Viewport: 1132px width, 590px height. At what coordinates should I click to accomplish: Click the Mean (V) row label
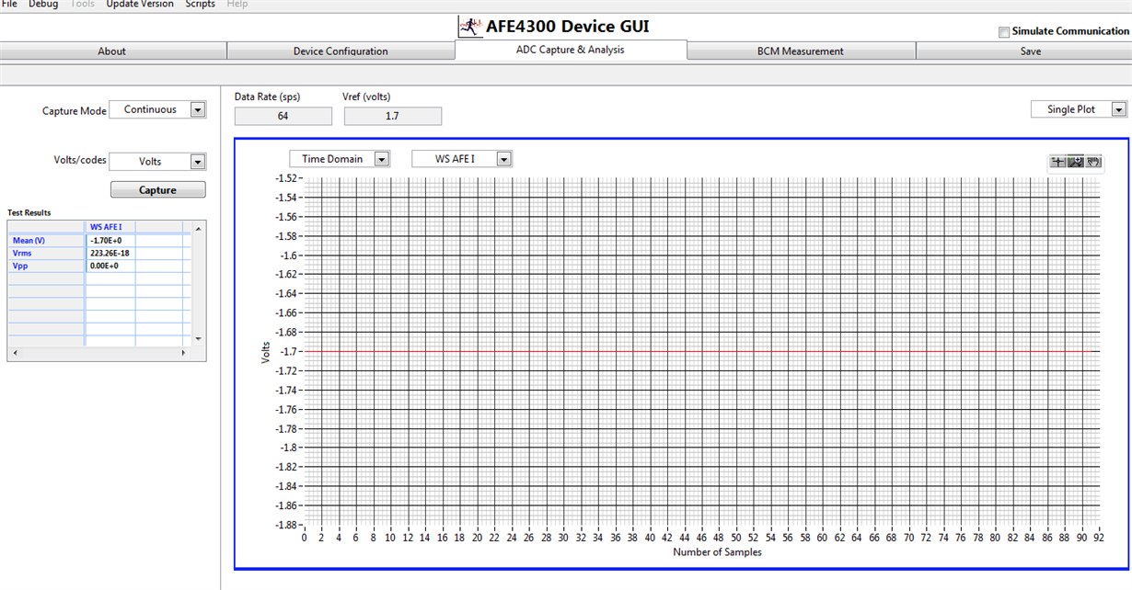tap(46, 240)
